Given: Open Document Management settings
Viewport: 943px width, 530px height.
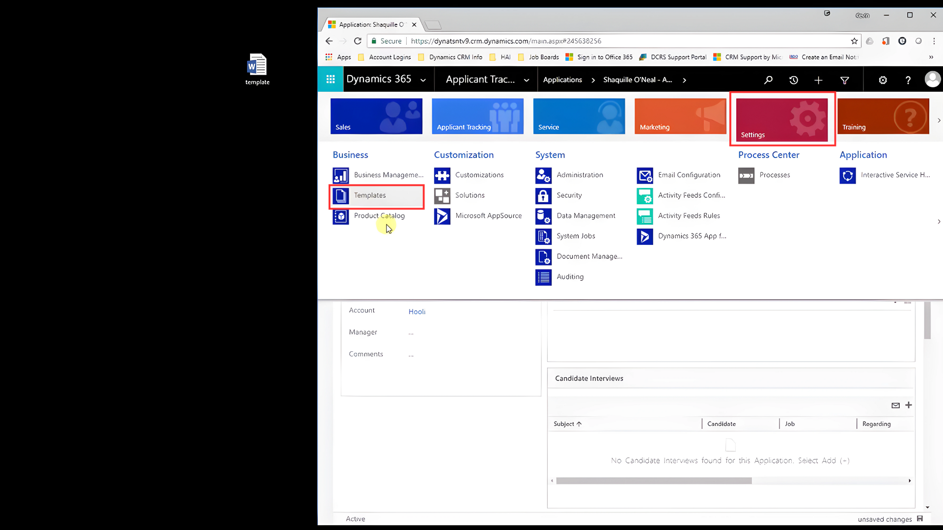Looking at the screenshot, I should click(580, 257).
